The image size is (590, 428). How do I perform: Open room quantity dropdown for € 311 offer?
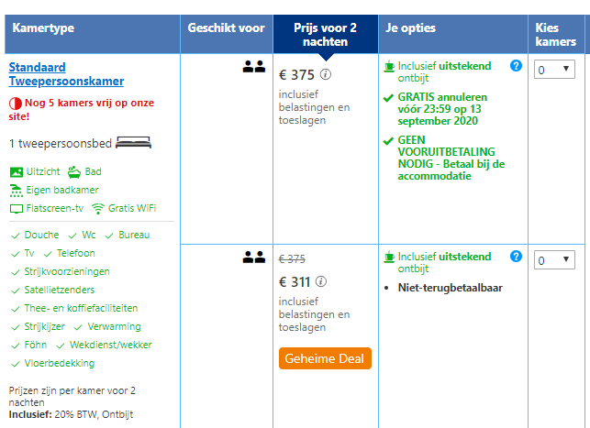[554, 260]
